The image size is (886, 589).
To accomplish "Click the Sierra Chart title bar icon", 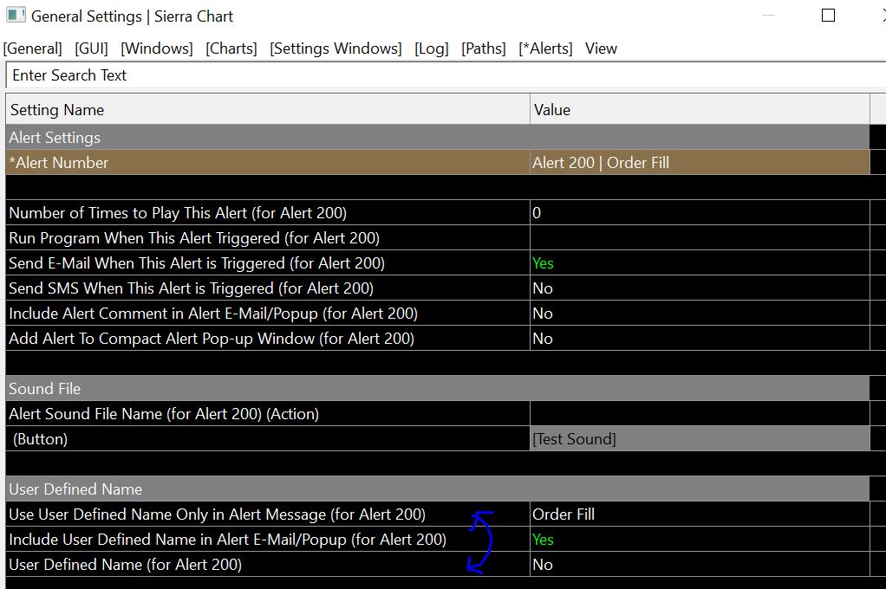I will click(x=16, y=15).
